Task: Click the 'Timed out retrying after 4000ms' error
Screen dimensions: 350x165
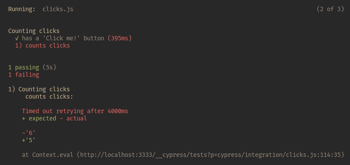Action: [x=75, y=111]
